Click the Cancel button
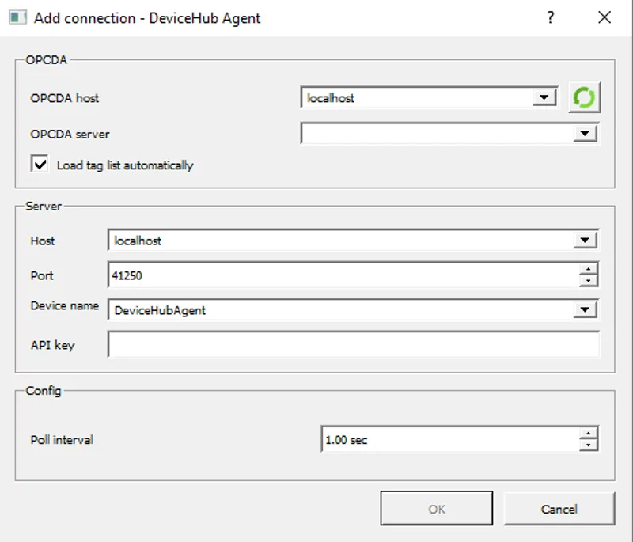633x542 pixels. 559,509
